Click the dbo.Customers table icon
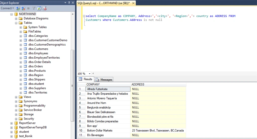 tap(25, 49)
